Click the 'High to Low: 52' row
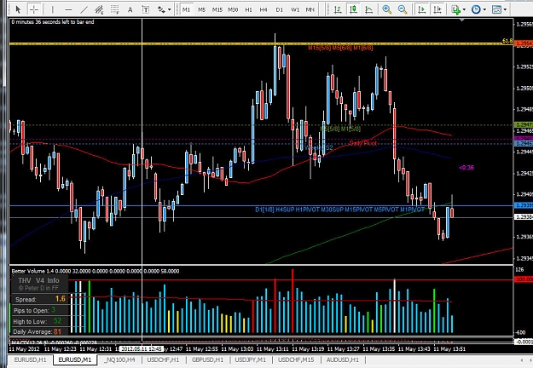The width and height of the screenshot is (533, 368). (x=40, y=321)
